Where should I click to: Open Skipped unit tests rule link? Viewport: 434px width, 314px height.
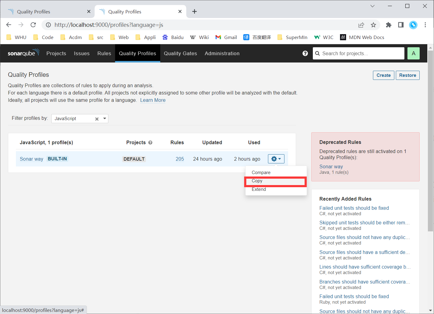point(365,223)
